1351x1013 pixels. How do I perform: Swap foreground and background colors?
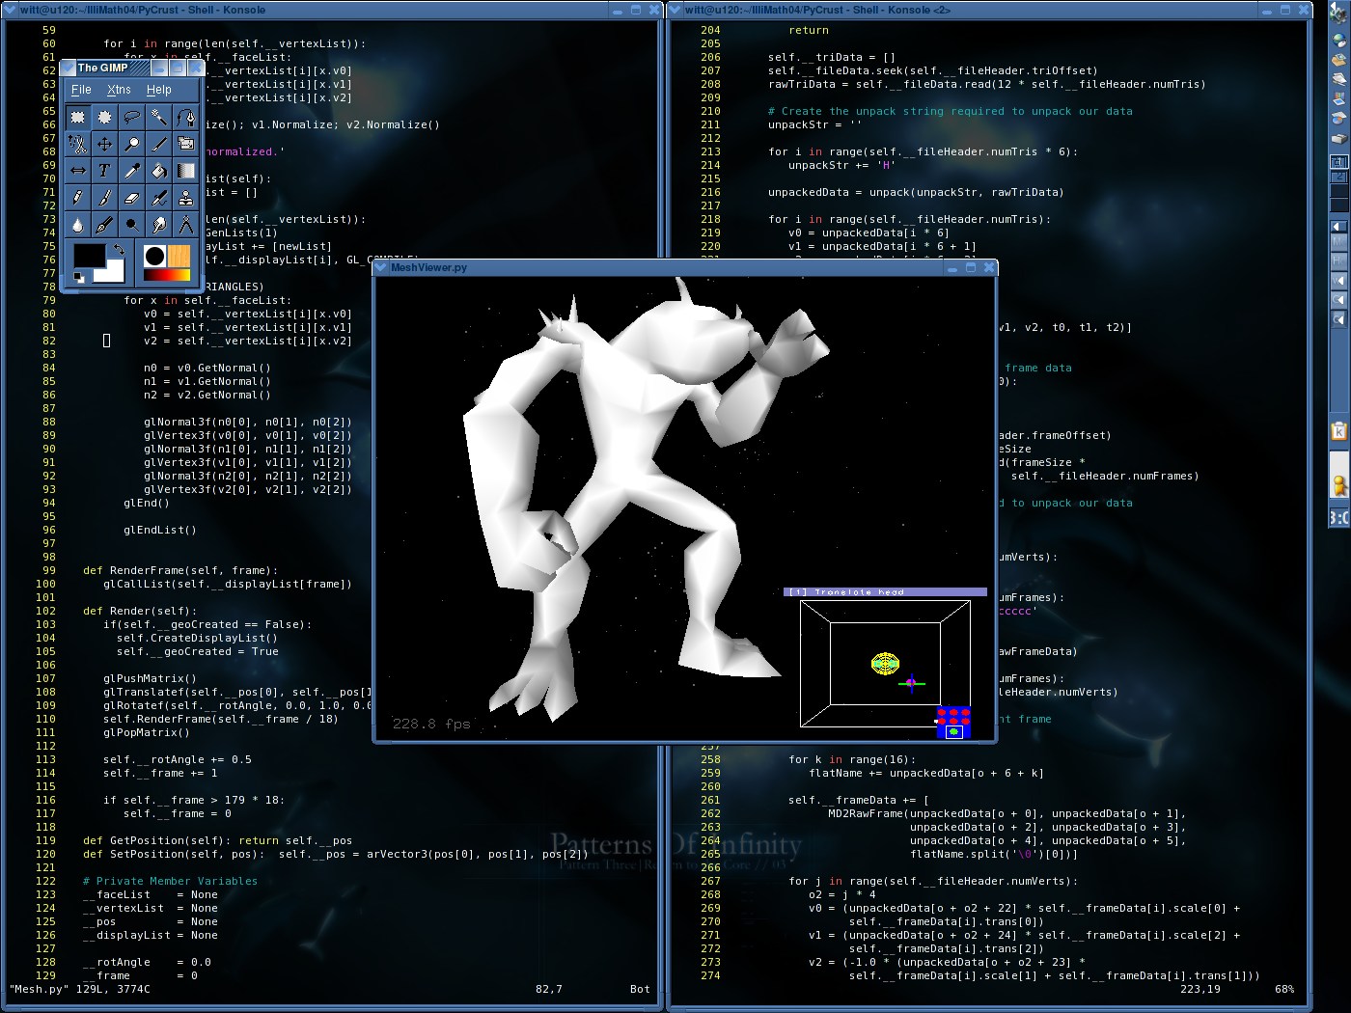click(119, 249)
